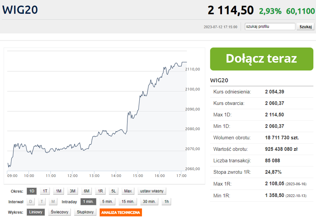
Task: Set intraday interval to 1 min.
Action: tap(88, 201)
